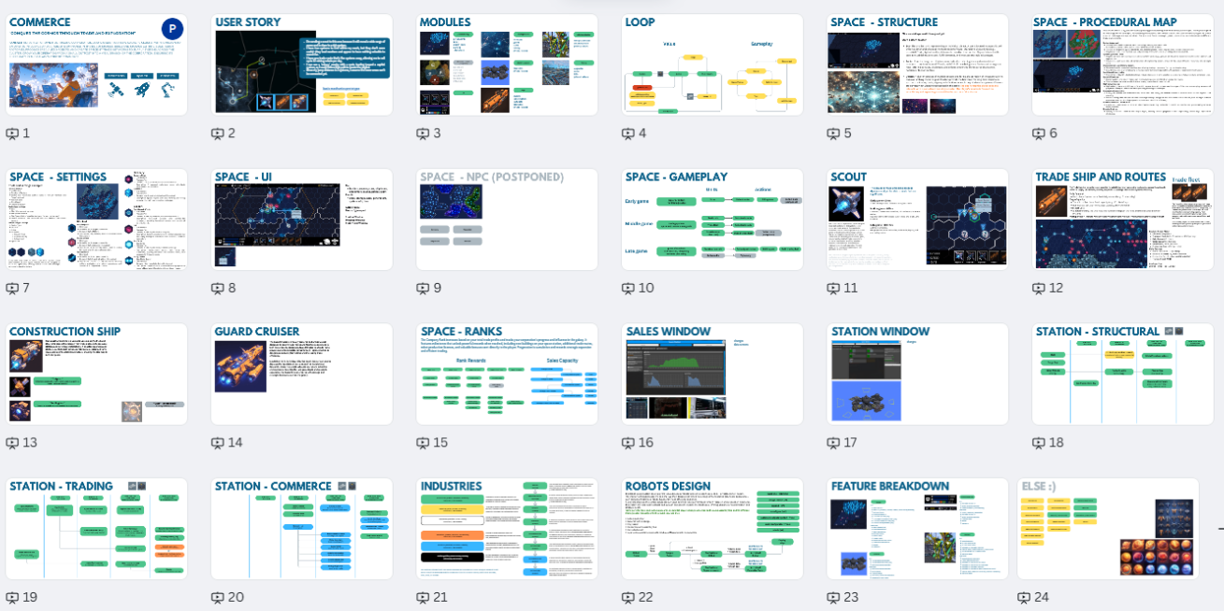Click the frame icon below GUARD CRUISER
Image resolution: width=1224 pixels, height=611 pixels.
point(218,443)
